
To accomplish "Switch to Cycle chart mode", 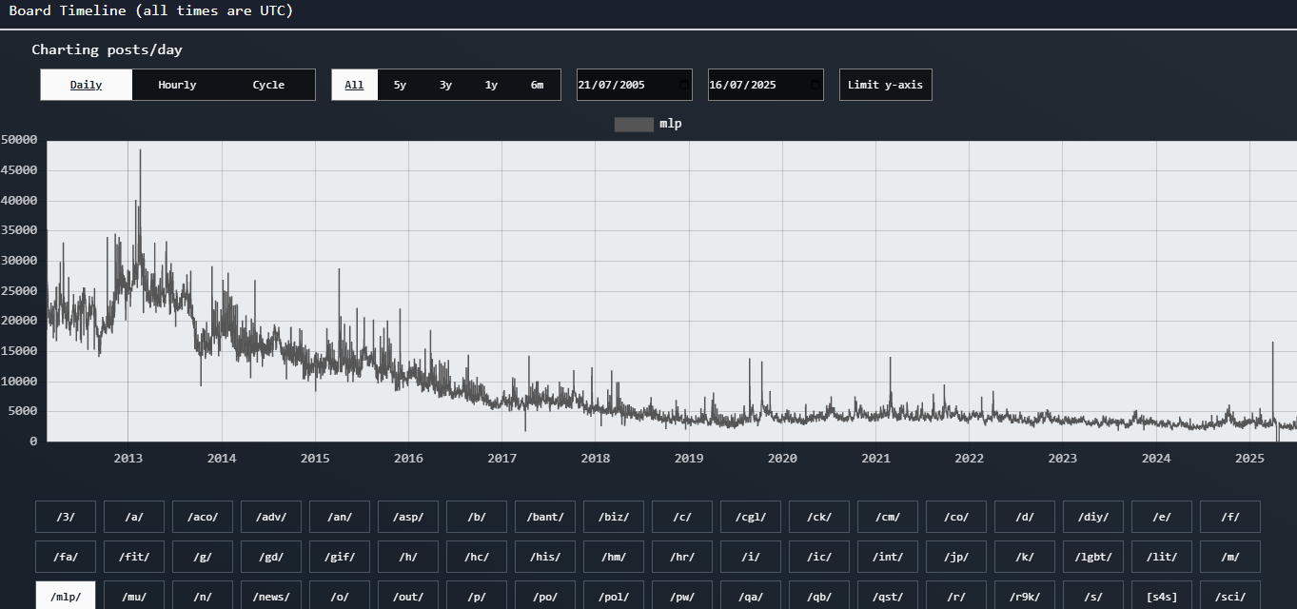I will 268,85.
